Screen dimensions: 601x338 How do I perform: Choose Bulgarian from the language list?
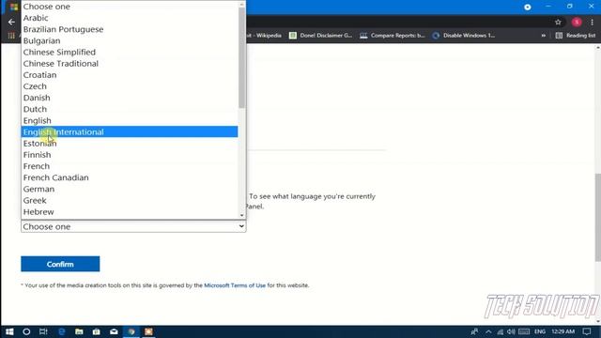pyautogui.click(x=130, y=40)
